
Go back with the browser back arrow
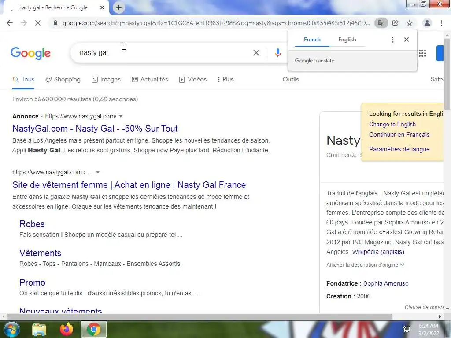pos(10,23)
